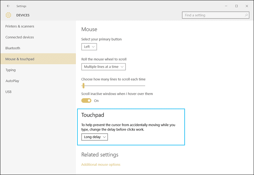This screenshot has width=254, height=175.
Task: Click the back arrow in Settings
Action: [8, 6]
